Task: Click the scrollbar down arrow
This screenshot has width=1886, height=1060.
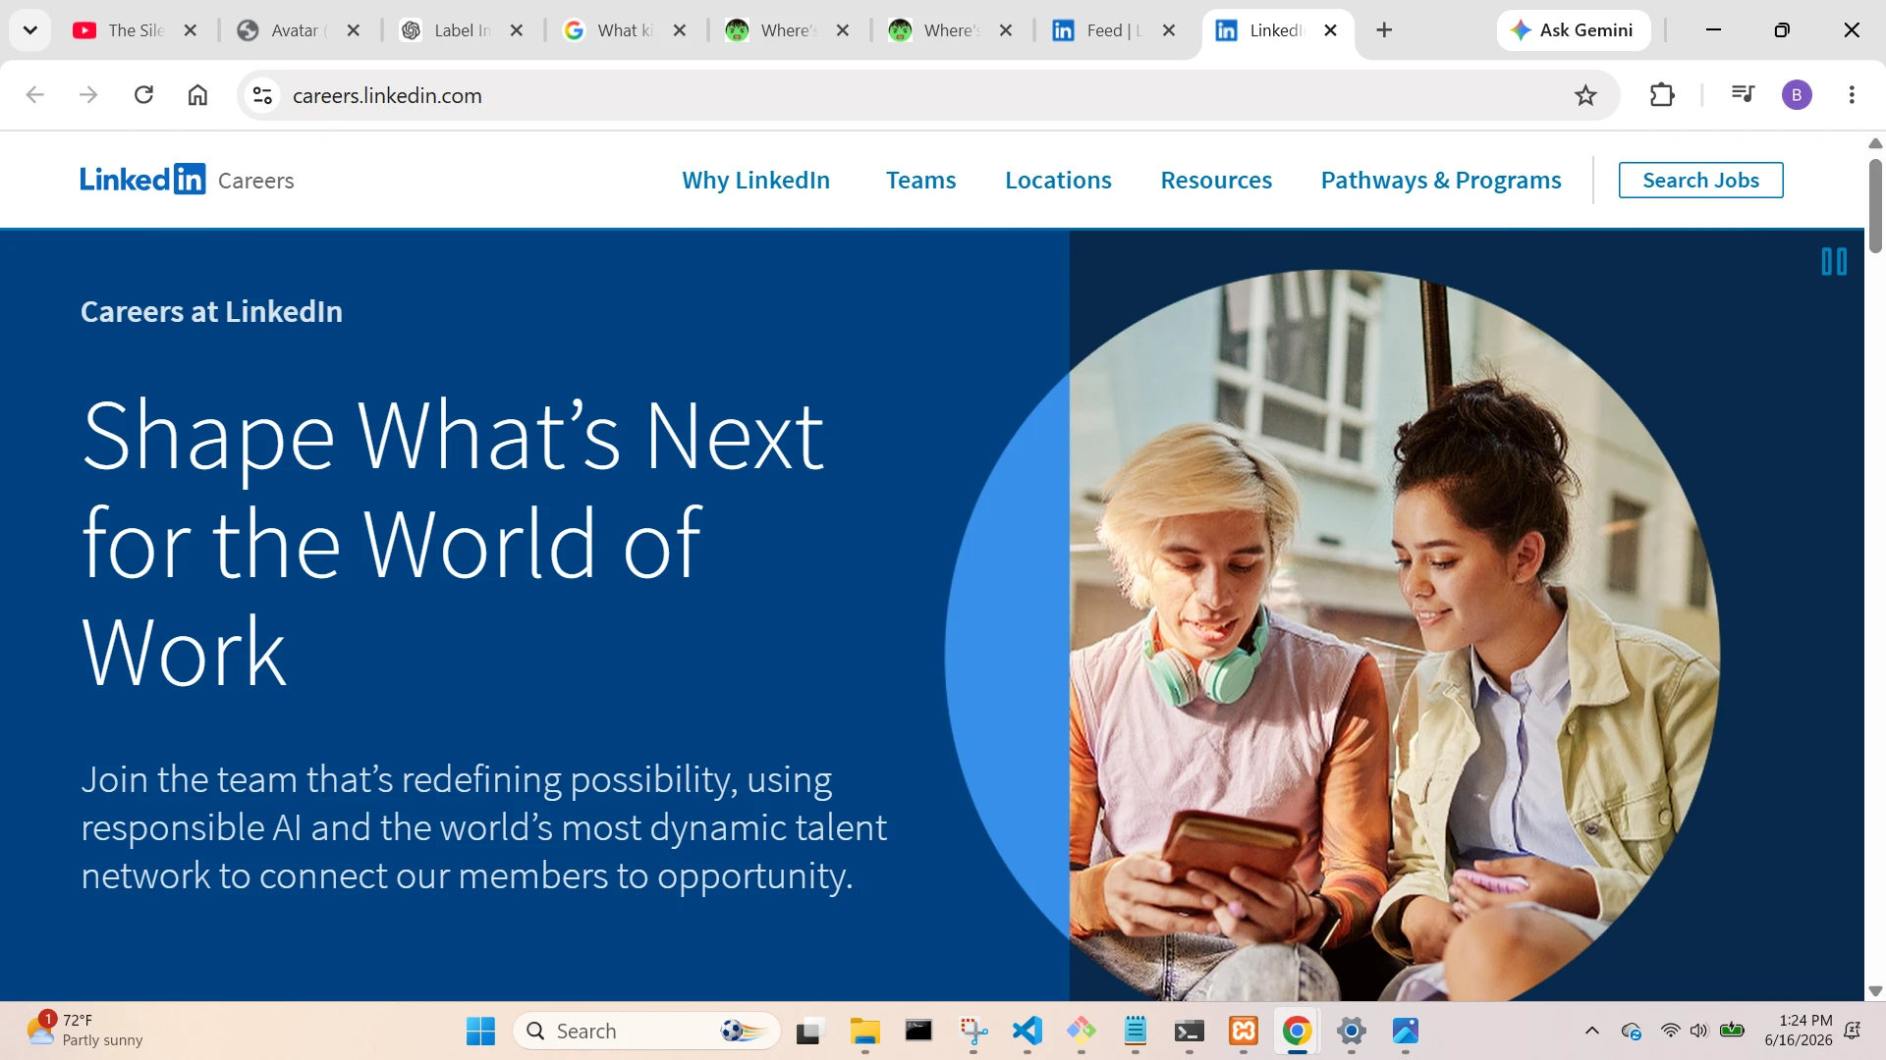Action: click(x=1875, y=990)
